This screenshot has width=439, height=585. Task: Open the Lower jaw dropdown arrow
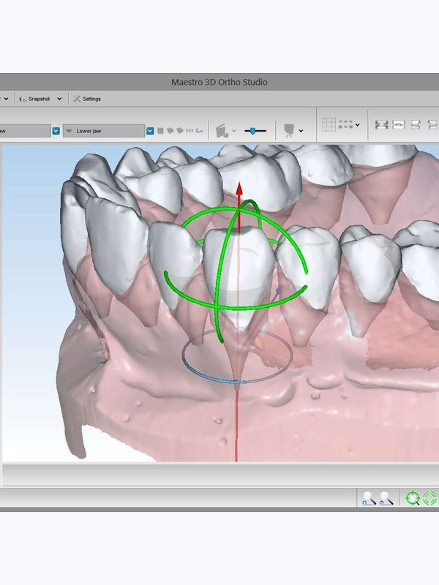pos(150,131)
